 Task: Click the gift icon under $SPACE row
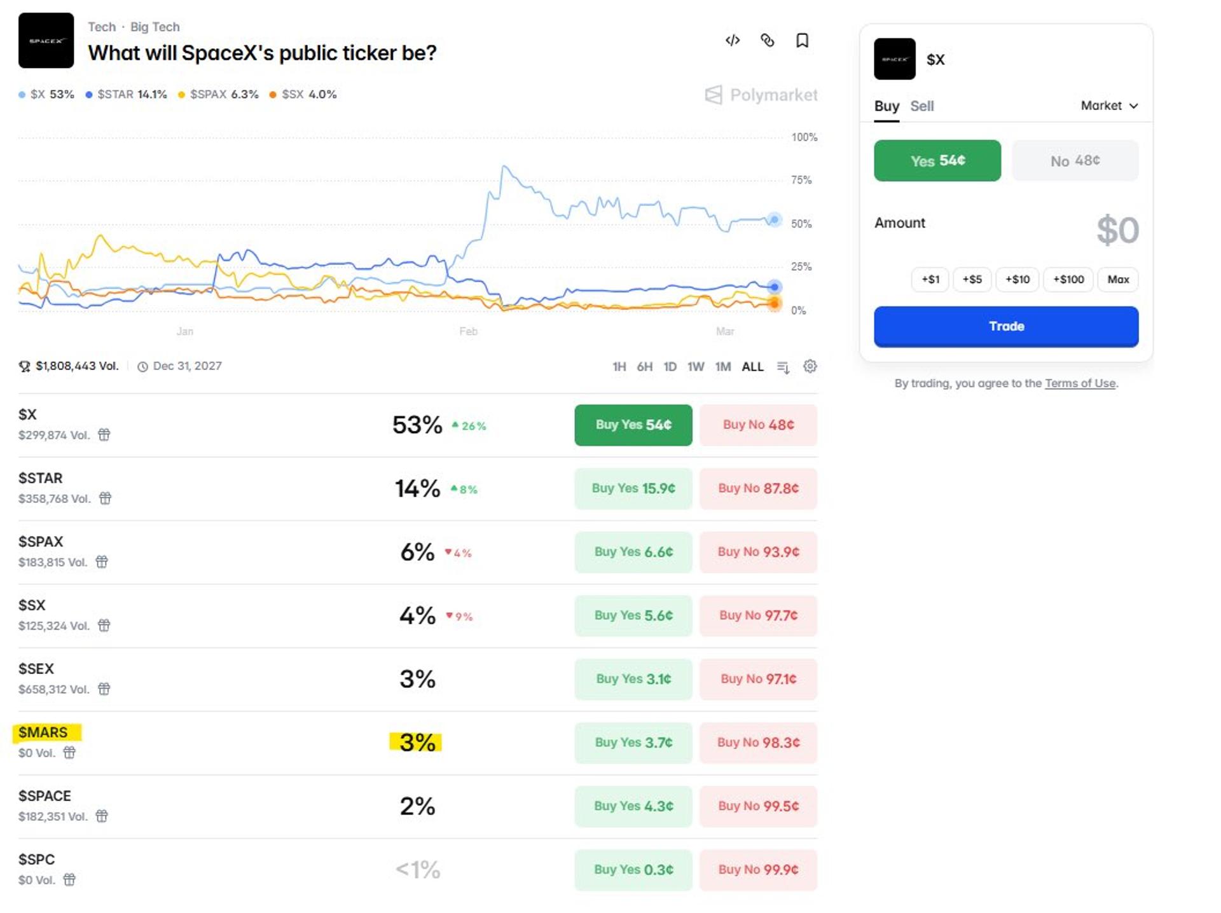102,816
